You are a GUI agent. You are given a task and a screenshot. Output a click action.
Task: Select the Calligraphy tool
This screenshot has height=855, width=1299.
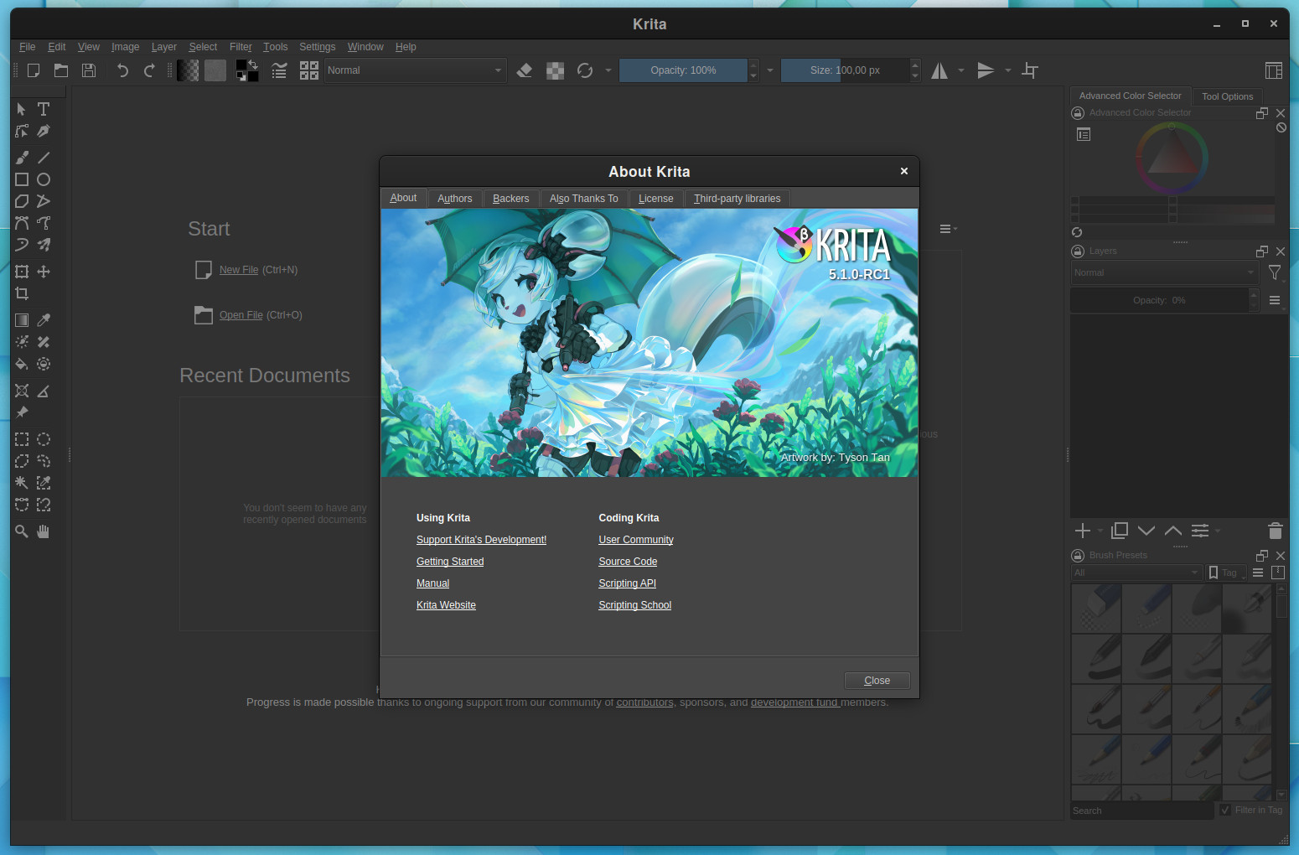(44, 131)
